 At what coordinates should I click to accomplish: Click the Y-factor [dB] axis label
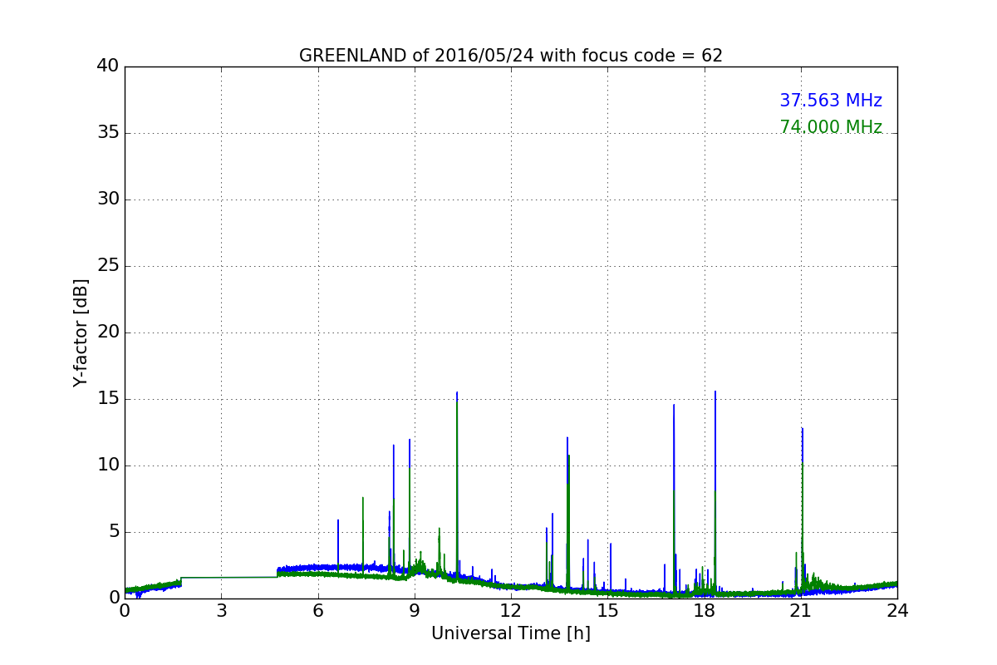[81, 332]
